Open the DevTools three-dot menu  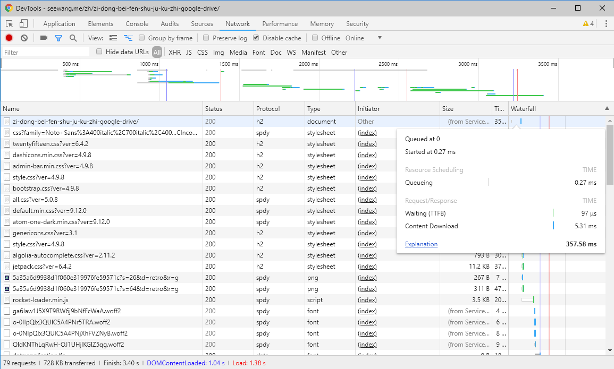click(x=606, y=24)
